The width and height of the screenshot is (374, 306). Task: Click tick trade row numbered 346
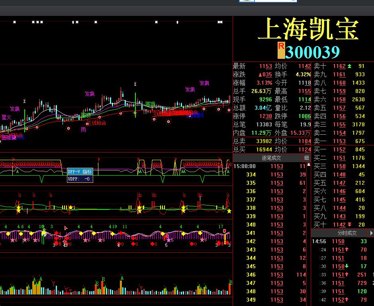[x=270, y=275]
